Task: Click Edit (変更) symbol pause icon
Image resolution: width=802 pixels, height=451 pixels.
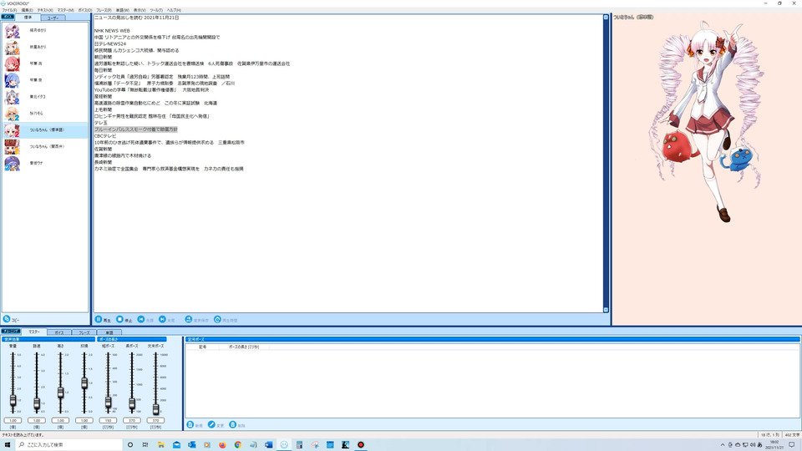Action: pos(211,424)
